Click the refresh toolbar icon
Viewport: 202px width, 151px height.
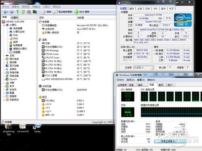tap(23, 12)
